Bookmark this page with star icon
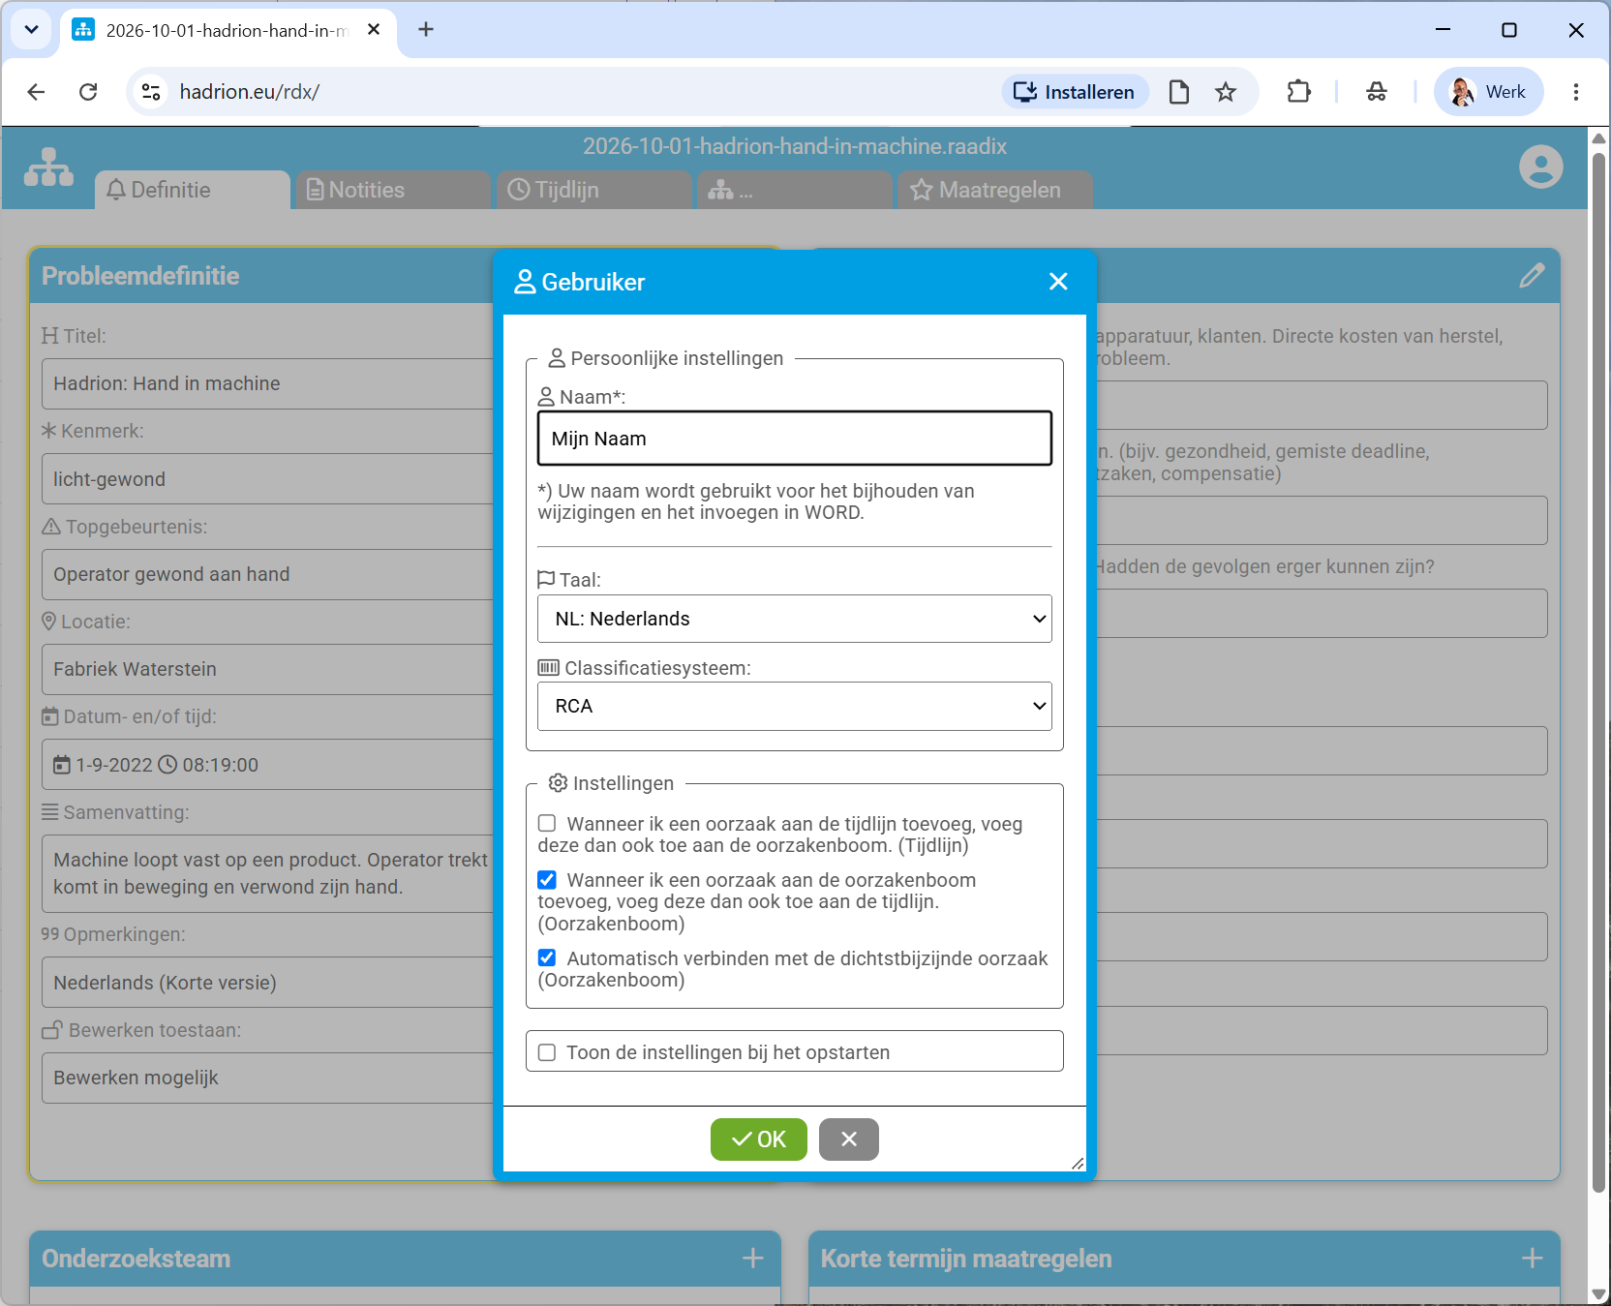The width and height of the screenshot is (1611, 1306). click(x=1226, y=92)
